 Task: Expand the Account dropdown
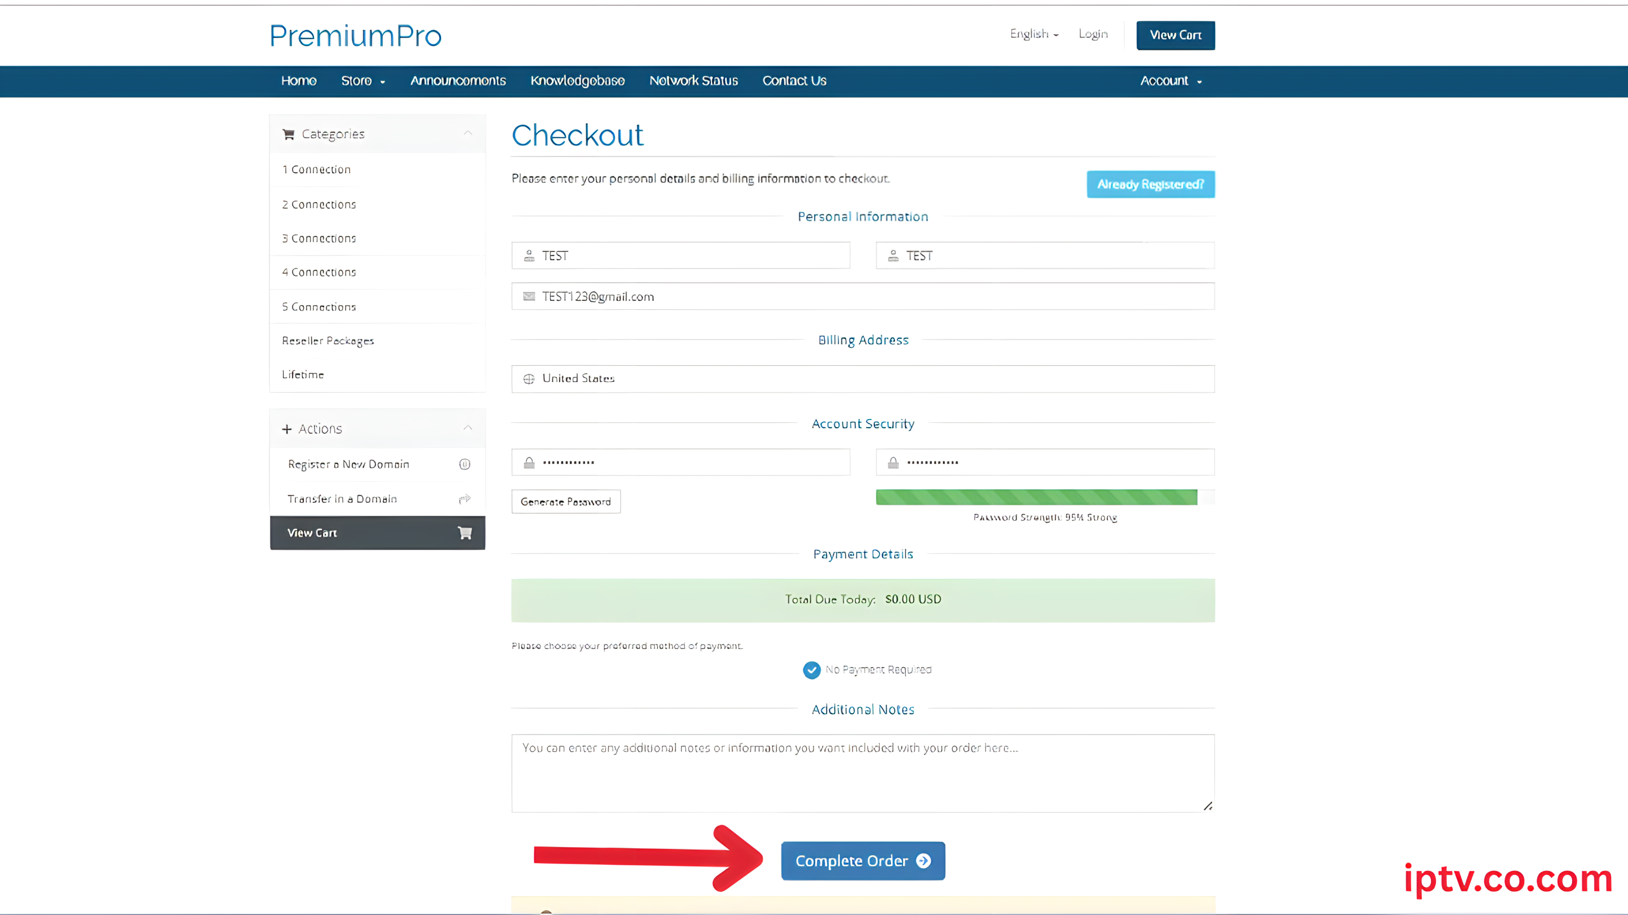coord(1171,81)
